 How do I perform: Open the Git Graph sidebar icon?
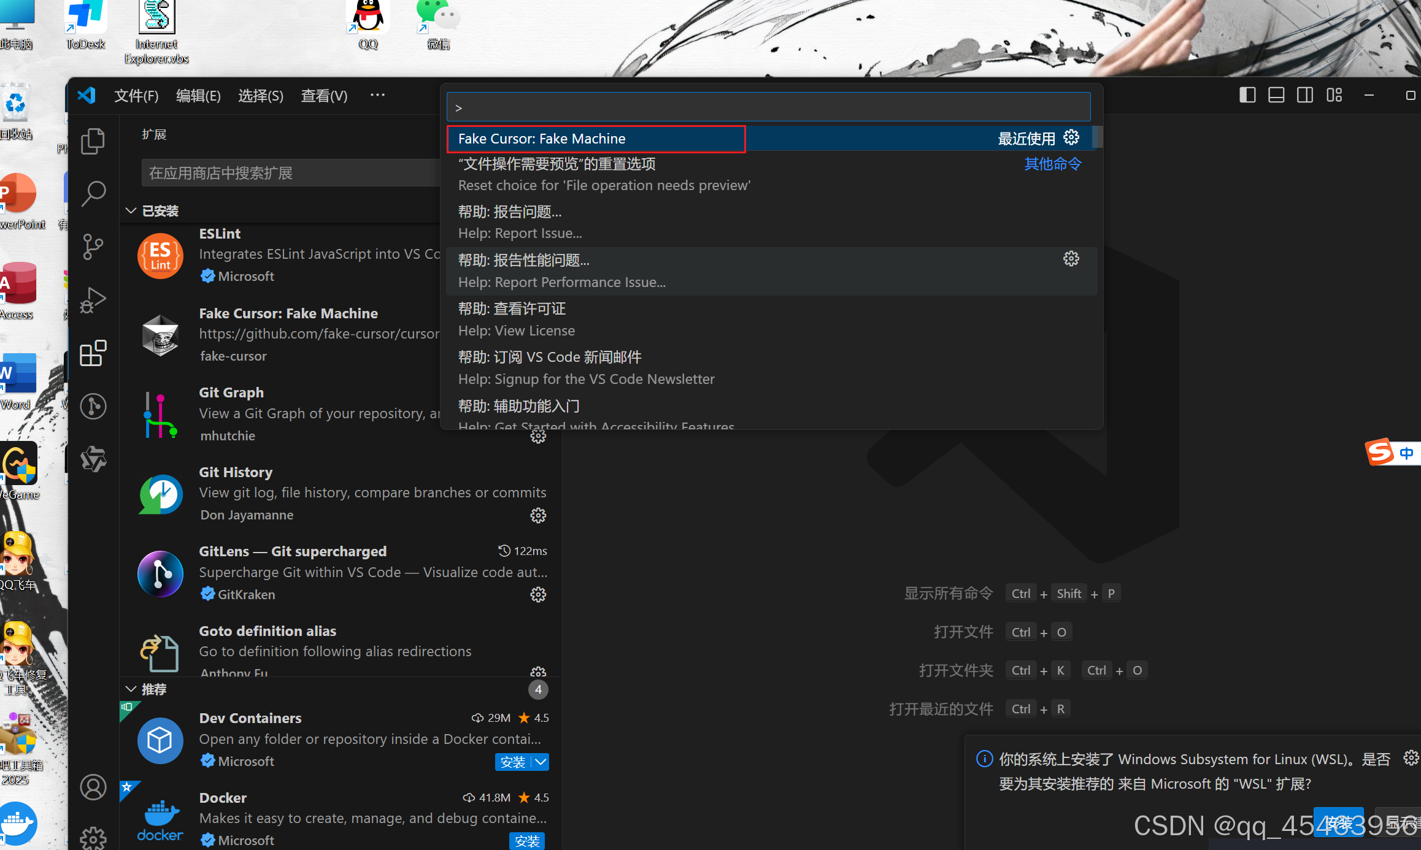click(x=93, y=406)
